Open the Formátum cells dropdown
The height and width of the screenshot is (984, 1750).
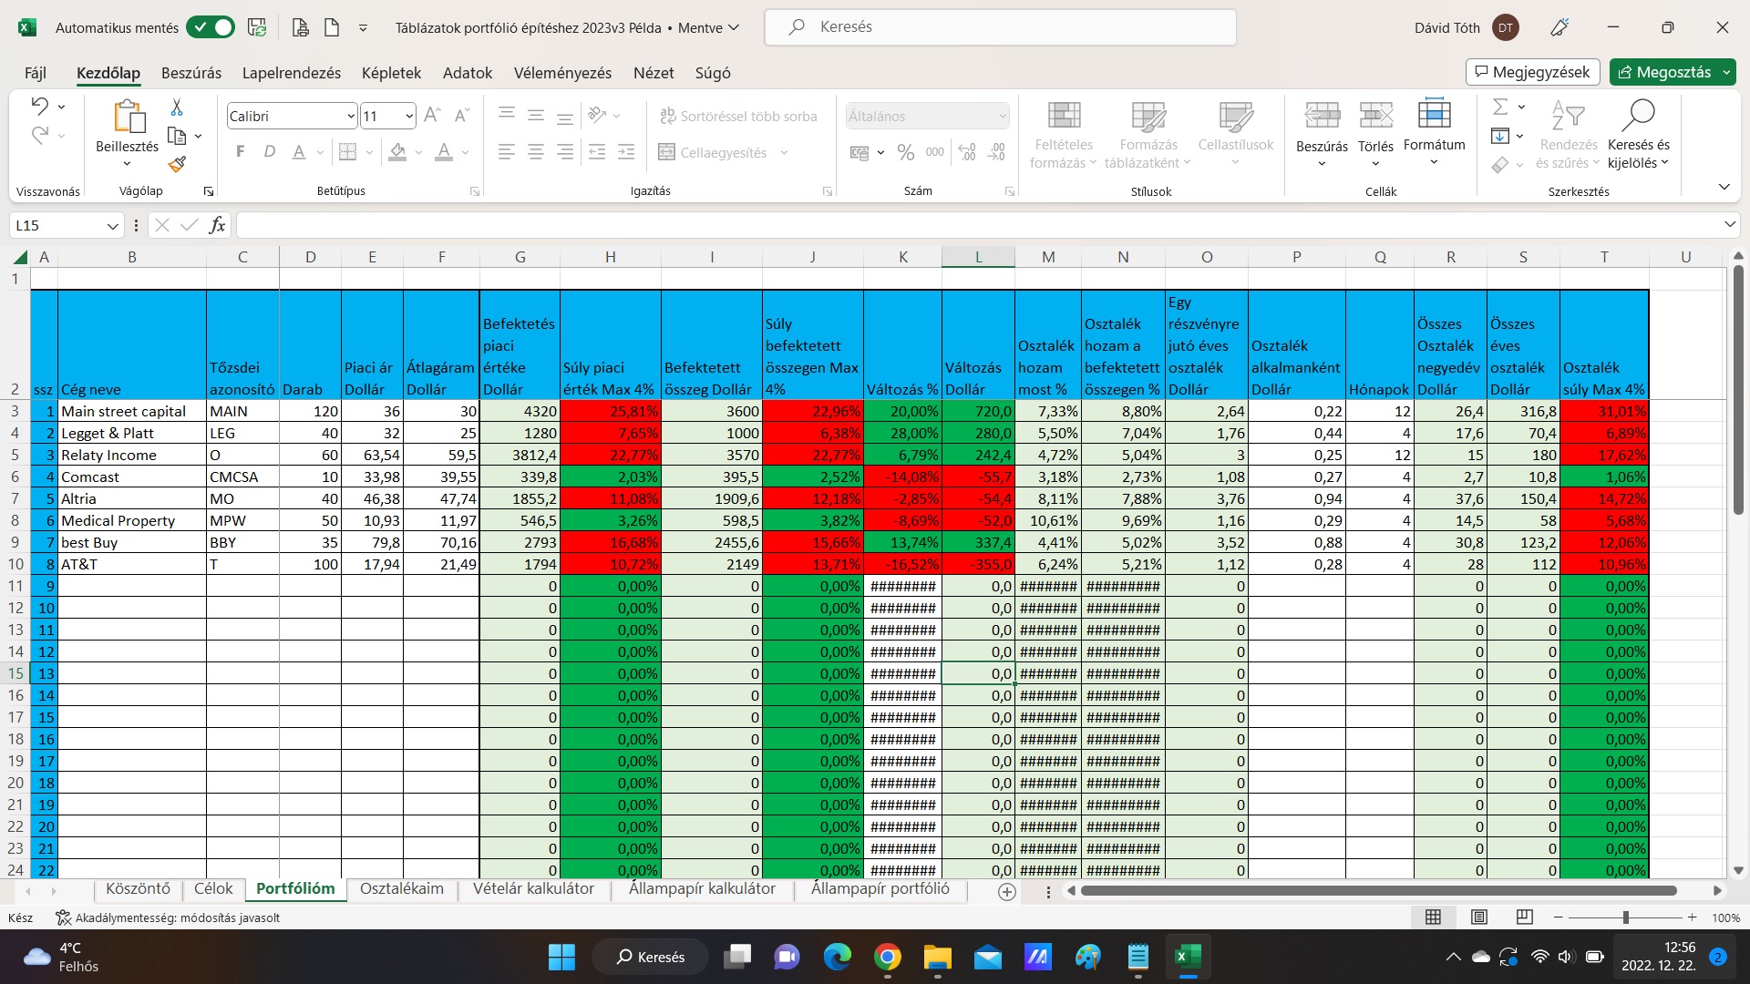(x=1434, y=162)
